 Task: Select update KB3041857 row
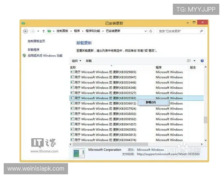pos(136,125)
